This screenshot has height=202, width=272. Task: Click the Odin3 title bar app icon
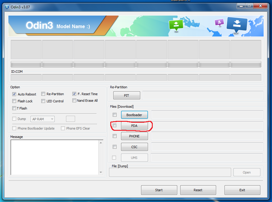(x=7, y=7)
